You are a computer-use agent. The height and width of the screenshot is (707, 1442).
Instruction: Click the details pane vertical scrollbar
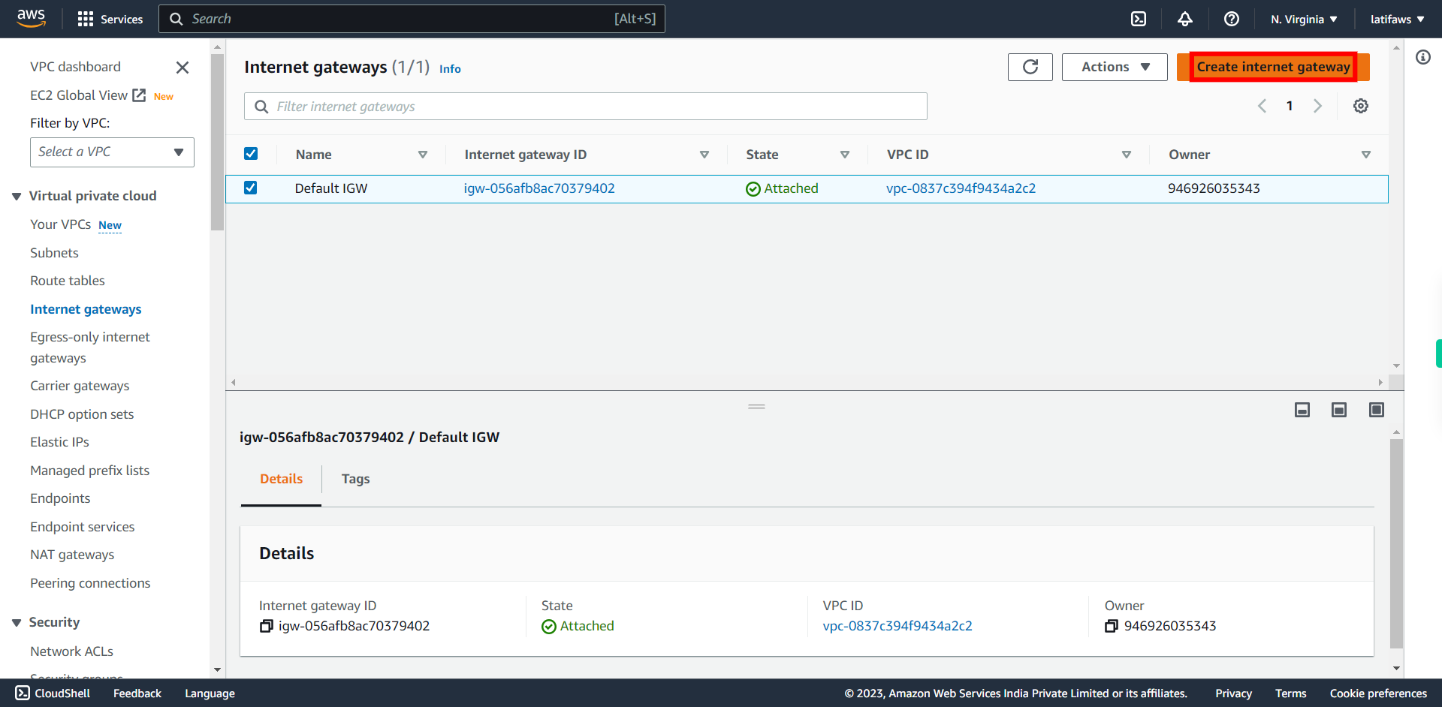coord(1396,544)
